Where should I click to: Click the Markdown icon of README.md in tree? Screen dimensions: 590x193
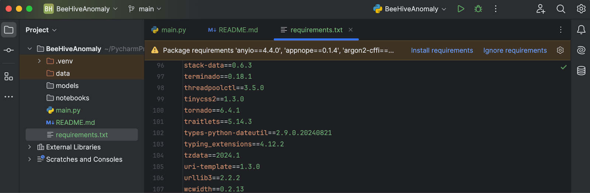point(50,122)
